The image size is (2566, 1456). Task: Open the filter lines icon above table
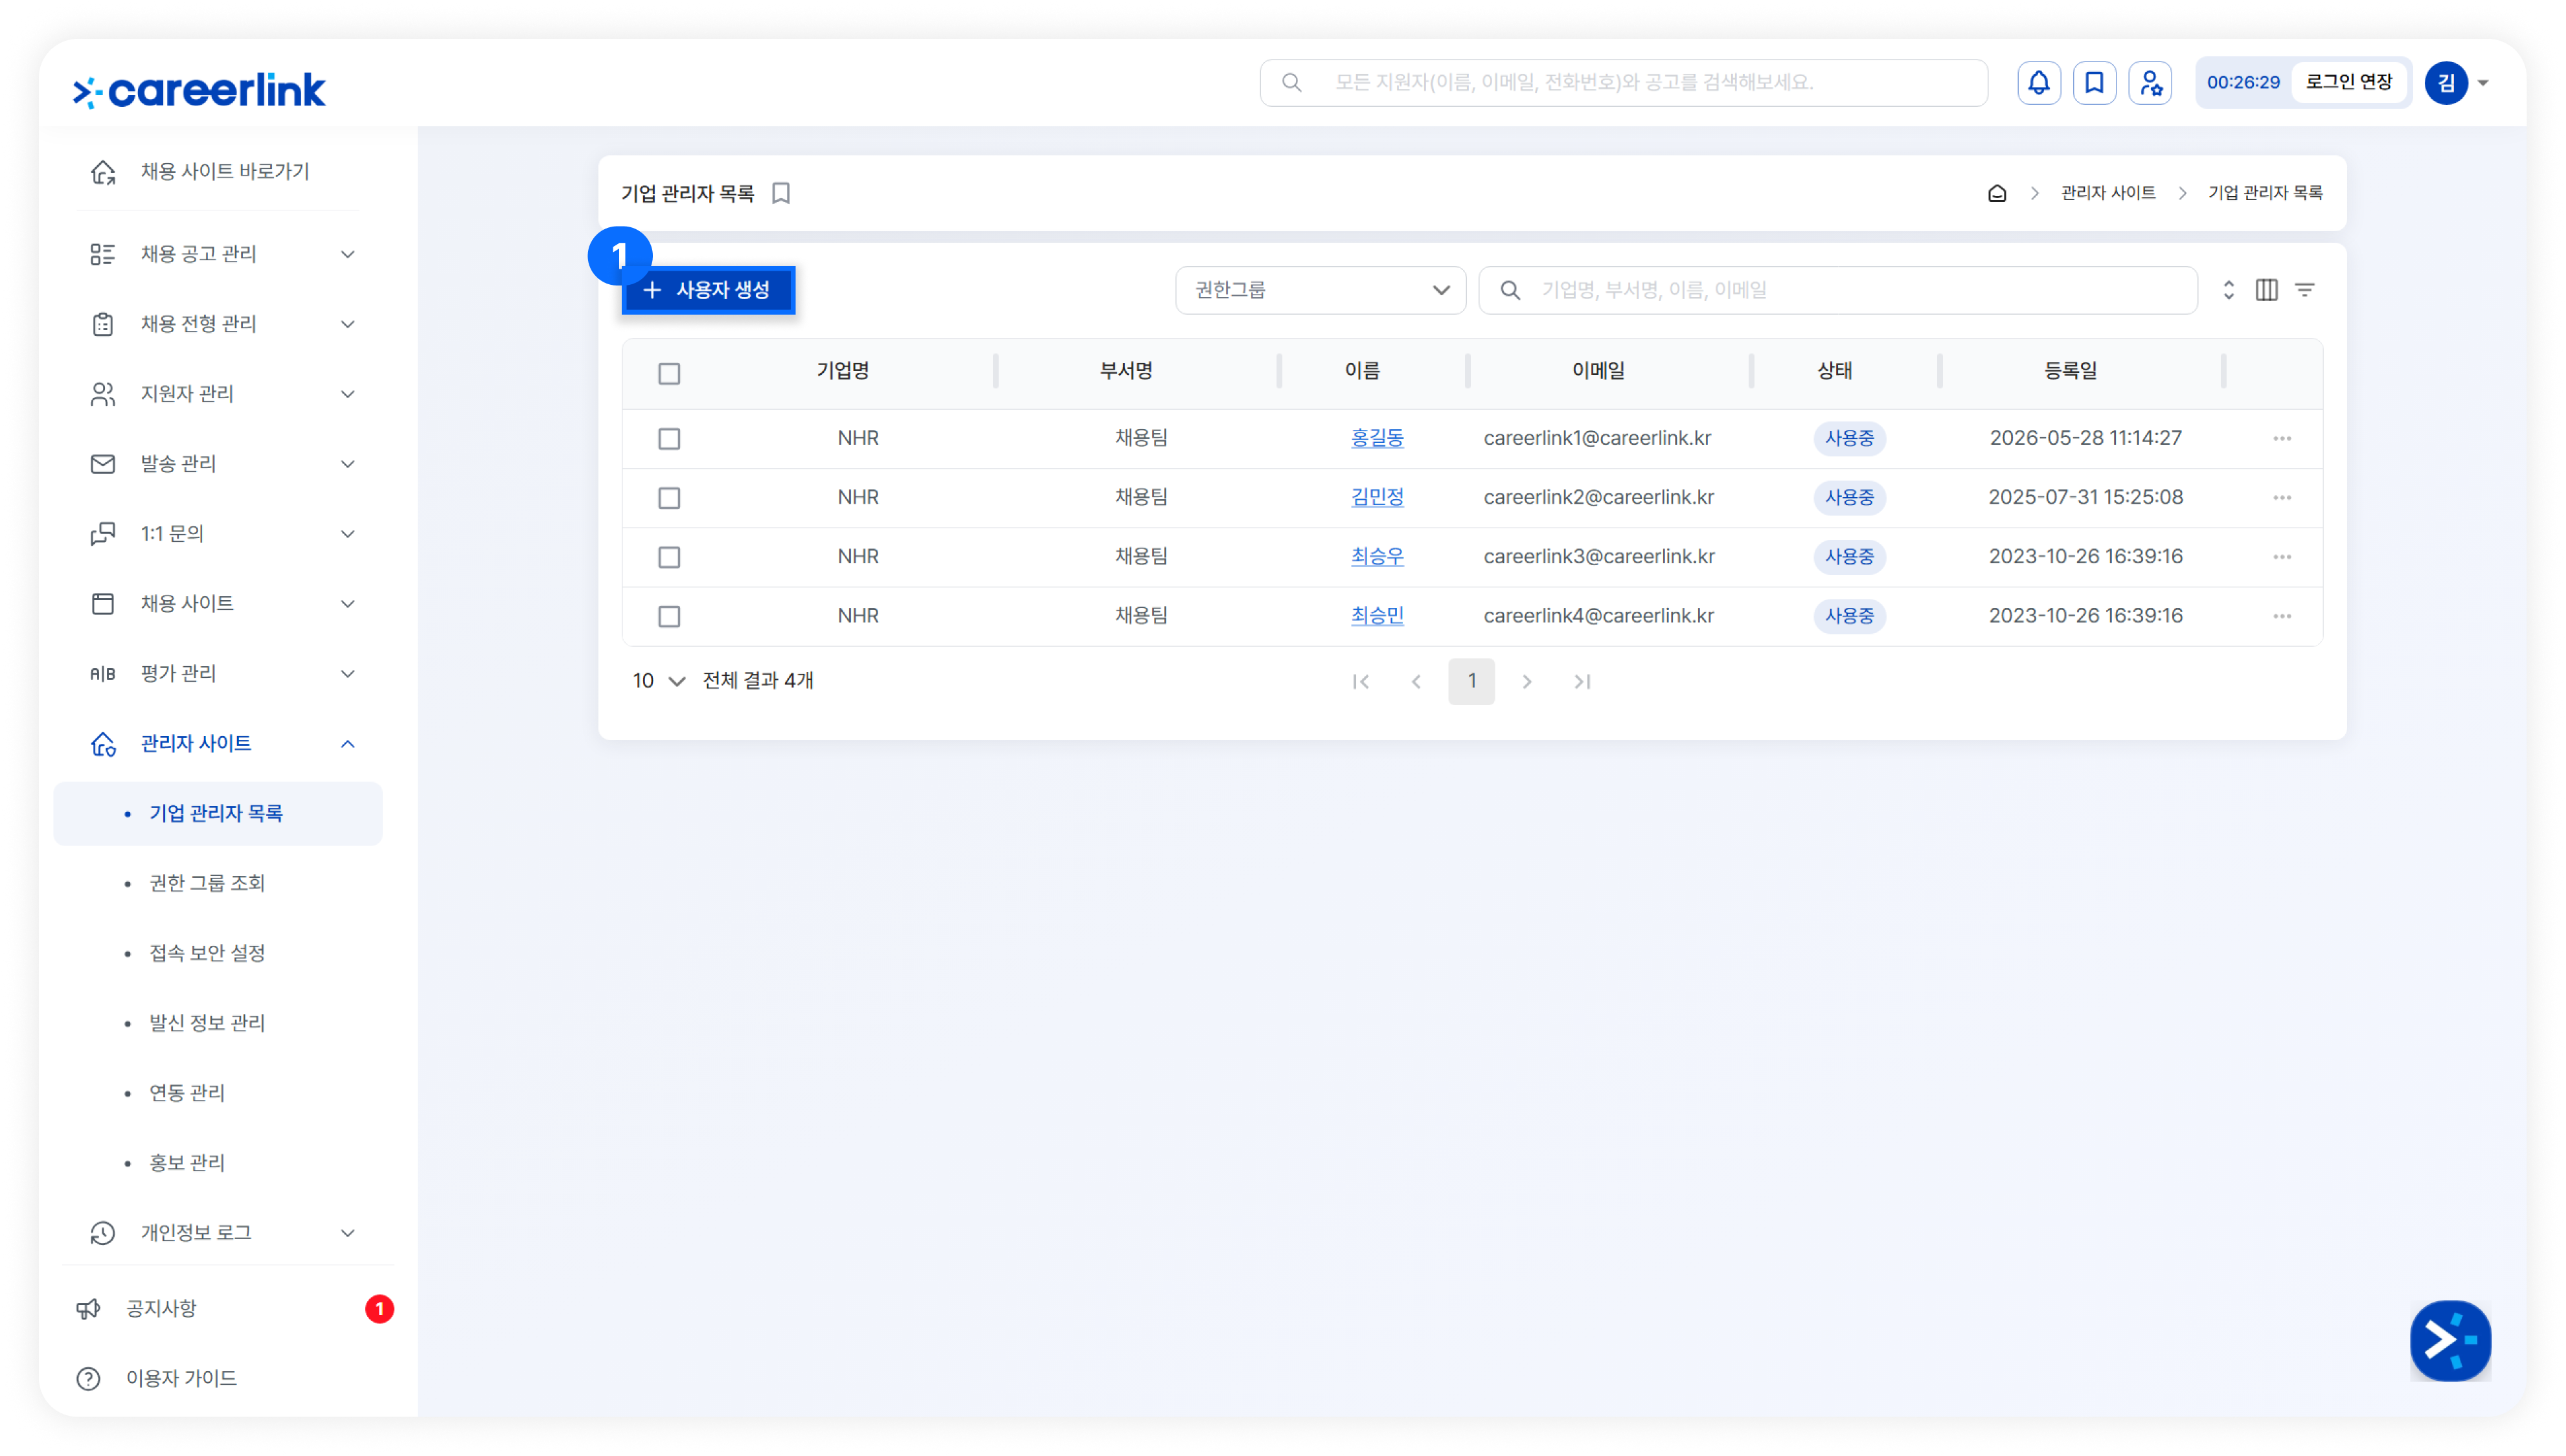pyautogui.click(x=2304, y=290)
